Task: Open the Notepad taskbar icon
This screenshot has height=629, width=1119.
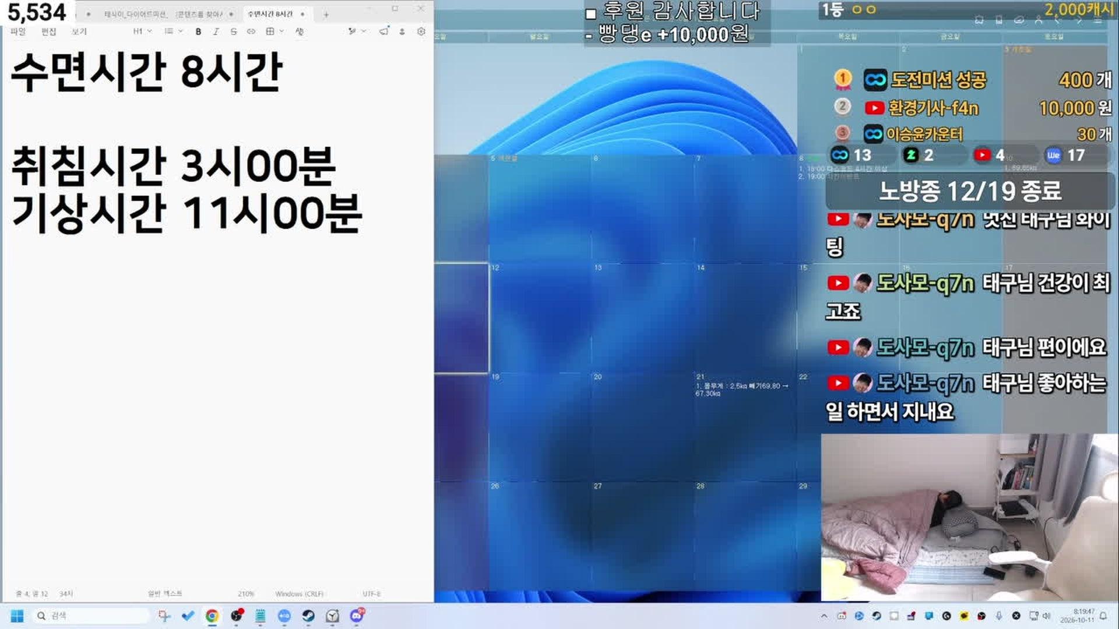Action: click(x=260, y=616)
